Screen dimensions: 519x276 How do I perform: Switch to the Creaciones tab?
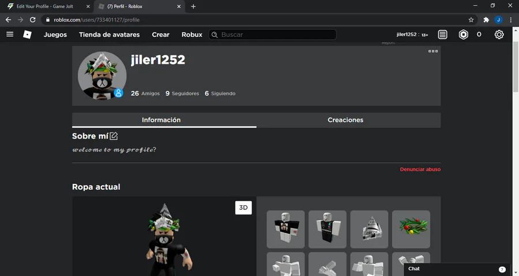point(348,120)
